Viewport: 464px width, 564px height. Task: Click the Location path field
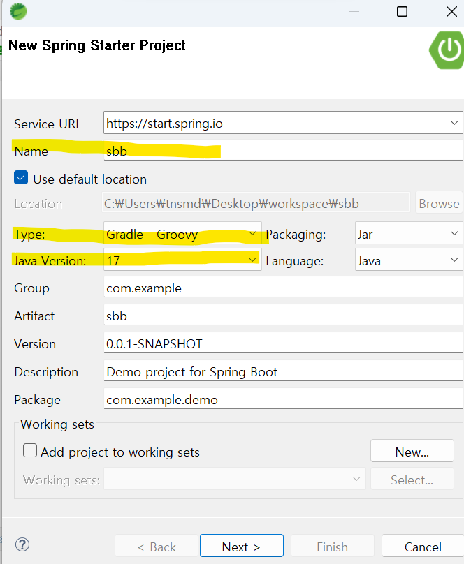(x=256, y=203)
